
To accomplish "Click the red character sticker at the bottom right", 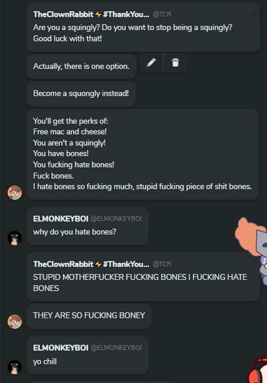I will [258, 370].
